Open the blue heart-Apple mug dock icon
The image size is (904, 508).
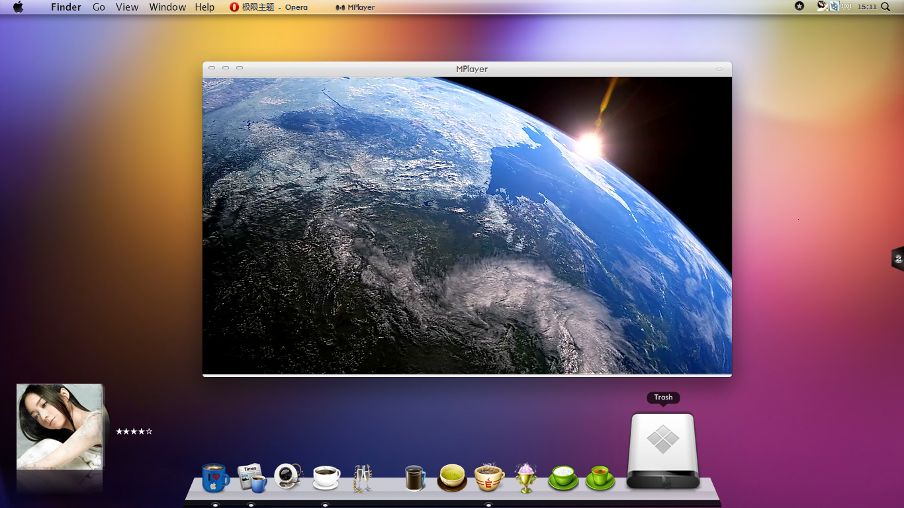pyautogui.click(x=216, y=478)
